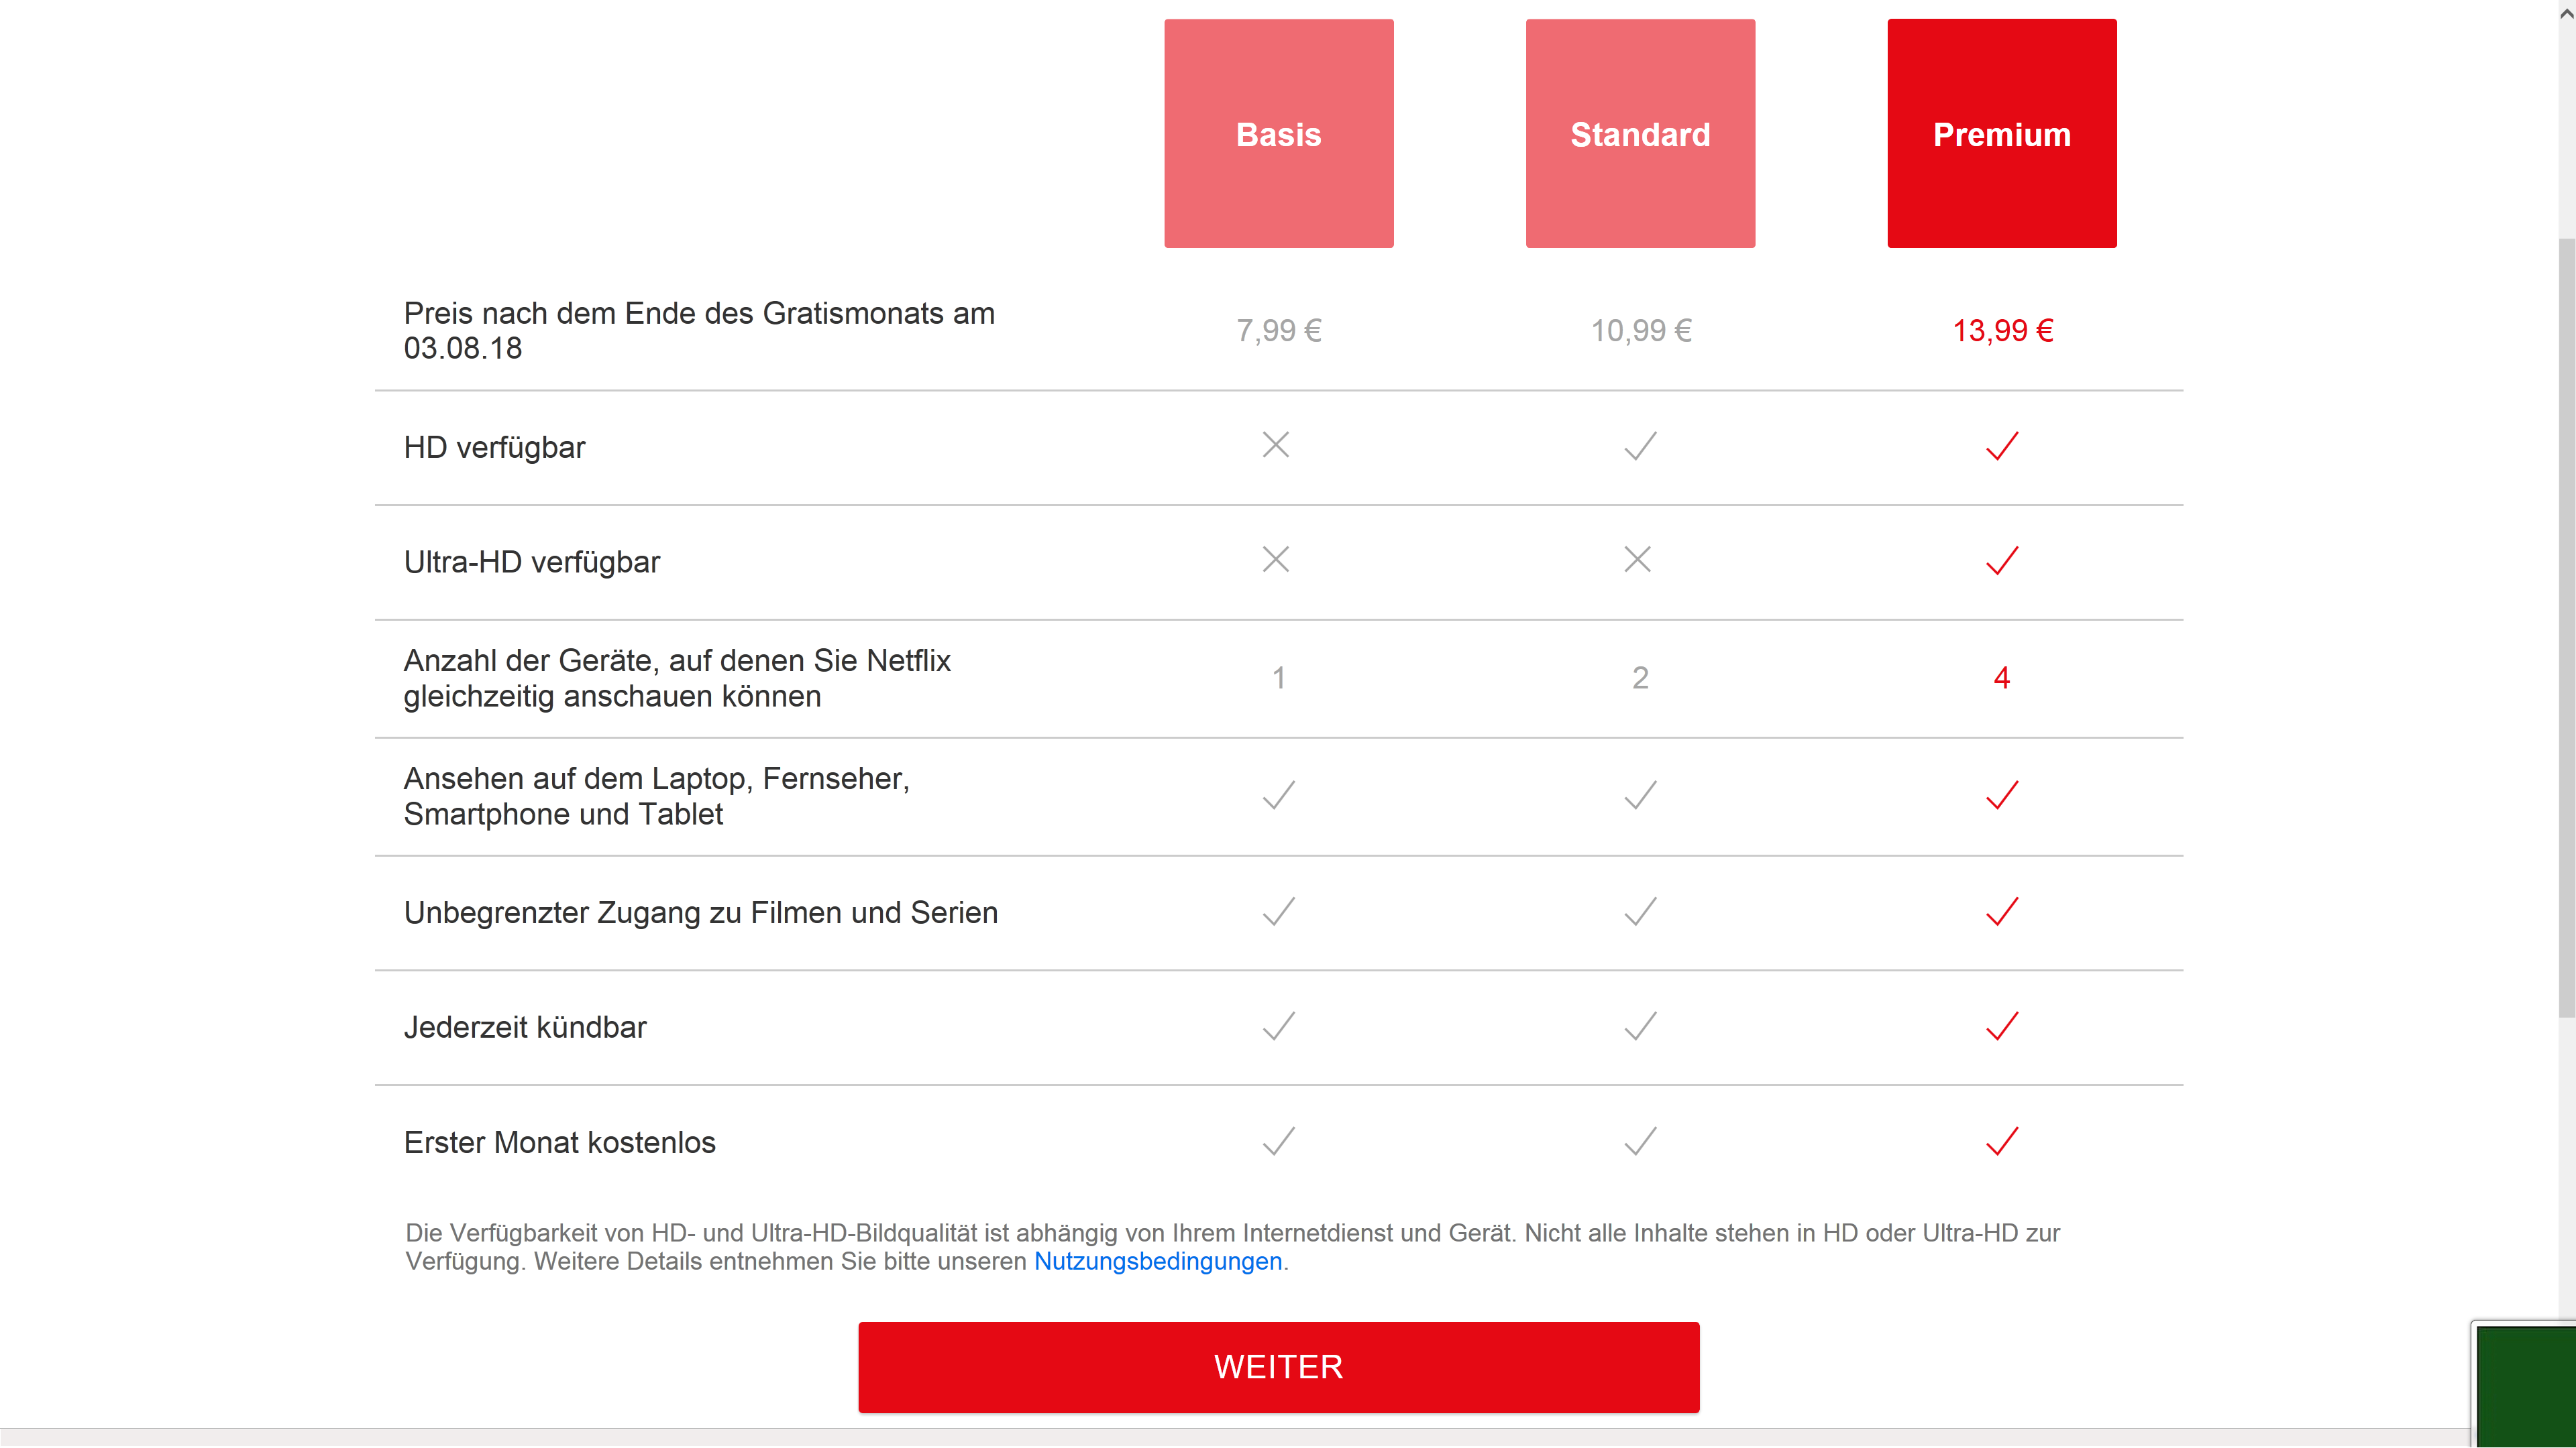Viewport: 2576px width, 1448px height.
Task: Click the Jederzeit kündbar checkmark for Basis
Action: coord(1278,1025)
